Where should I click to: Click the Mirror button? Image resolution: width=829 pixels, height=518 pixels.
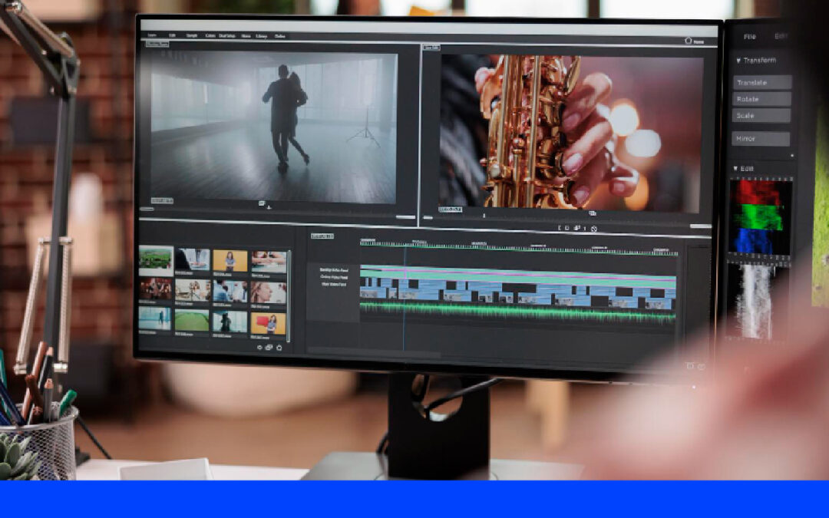point(761,138)
